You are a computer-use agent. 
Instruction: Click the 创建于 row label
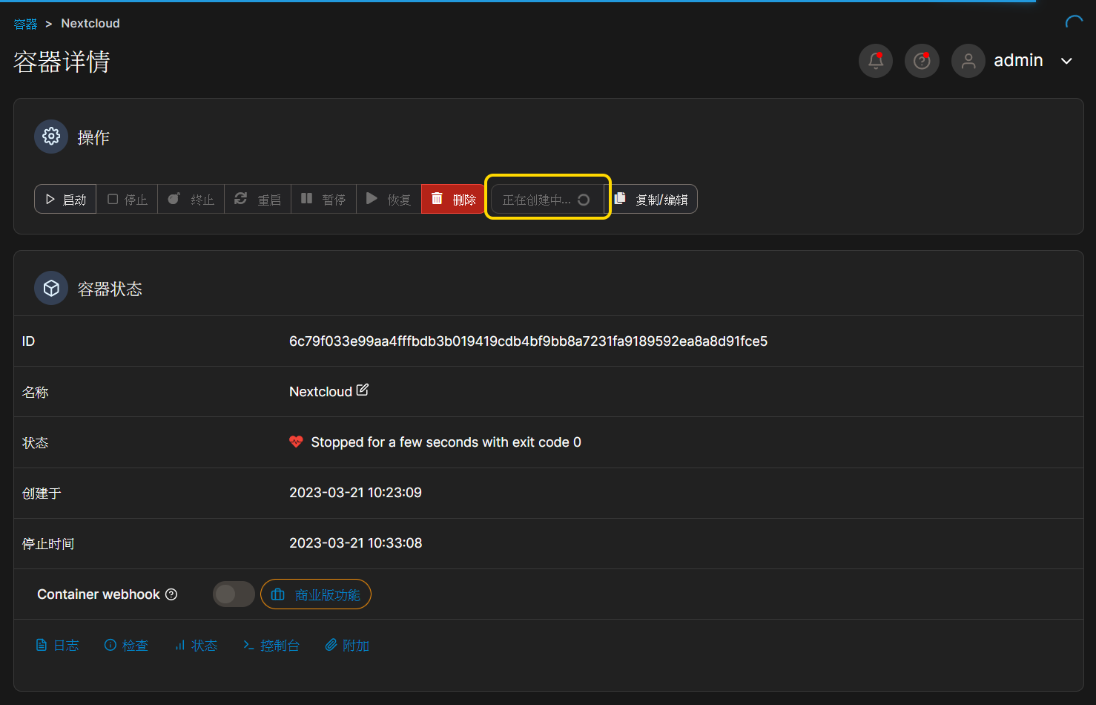[x=42, y=493]
